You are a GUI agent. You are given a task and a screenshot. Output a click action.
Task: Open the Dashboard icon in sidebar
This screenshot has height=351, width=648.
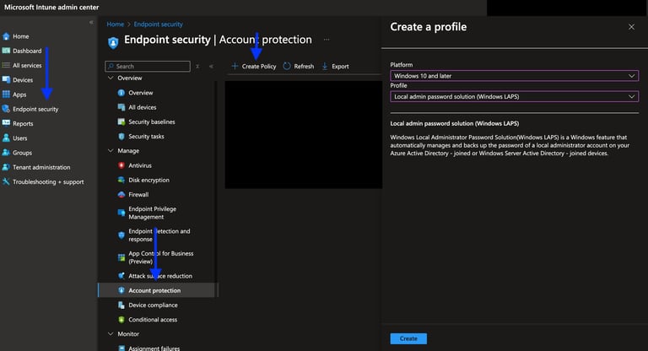[6, 51]
